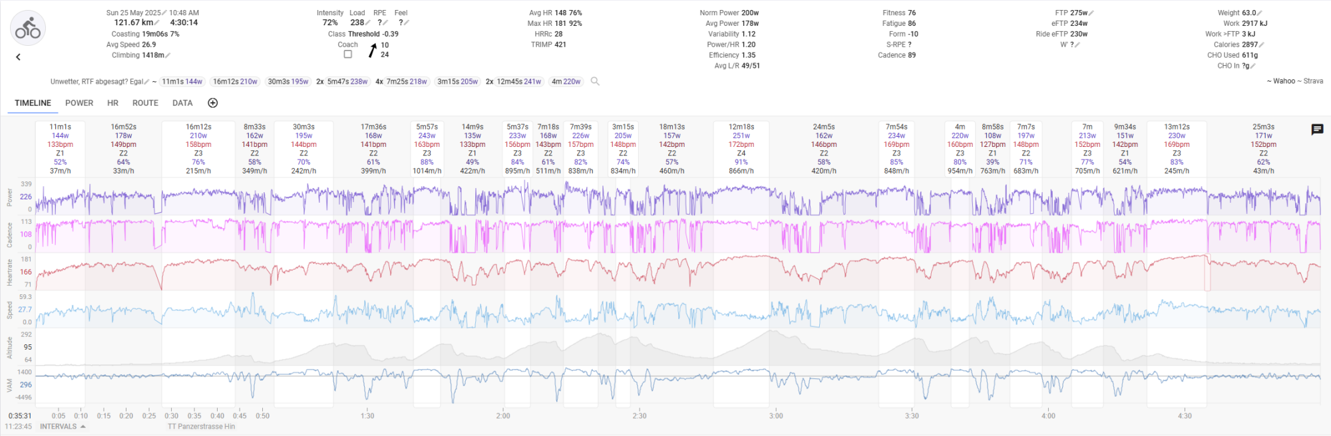Click the 30m3s 195w interval chip
The width and height of the screenshot is (1331, 436).
tap(287, 82)
